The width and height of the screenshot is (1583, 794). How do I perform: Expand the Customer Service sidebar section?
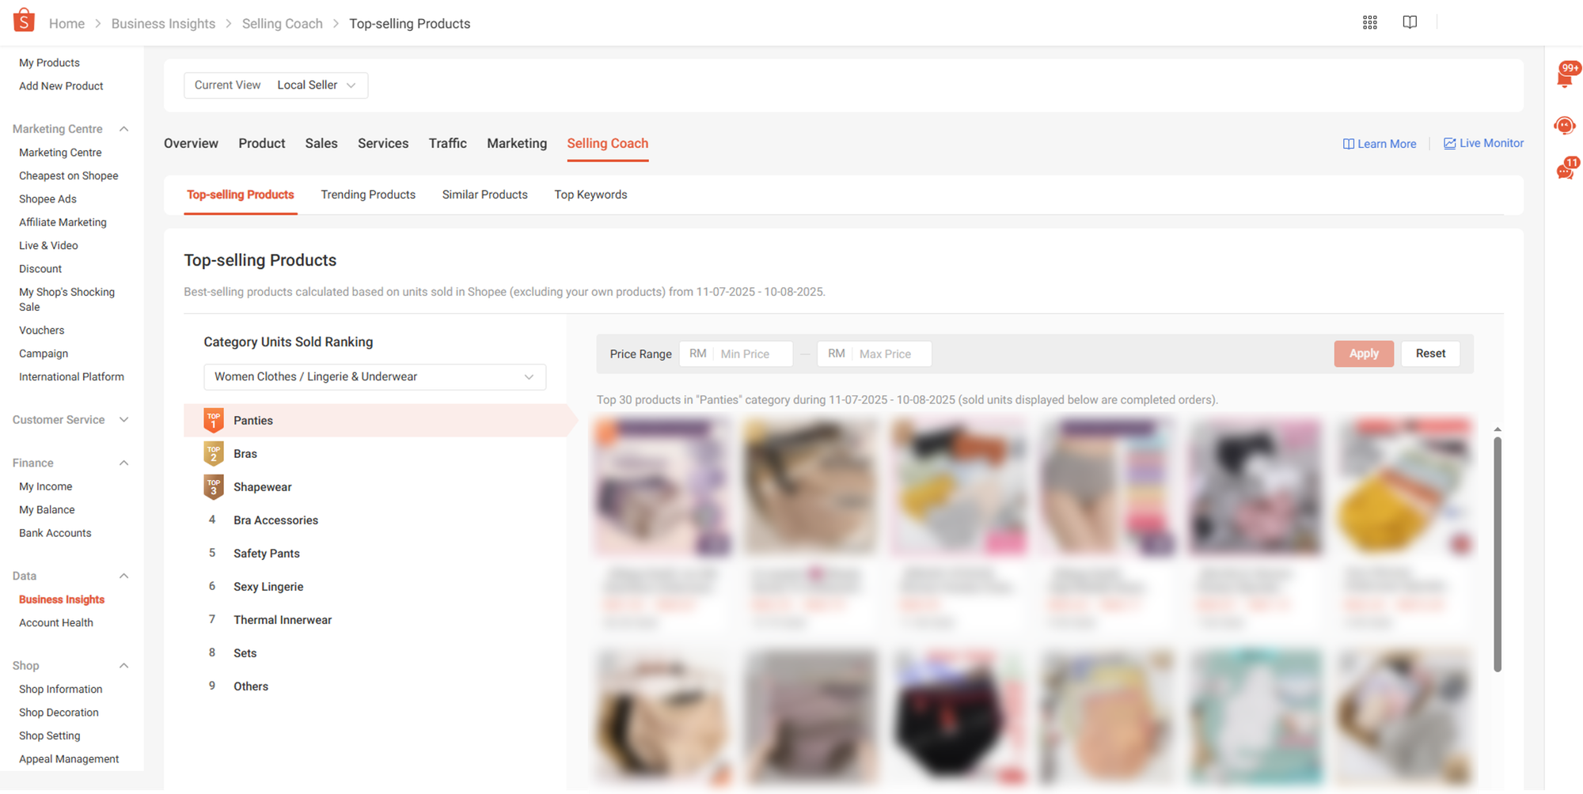coord(123,420)
